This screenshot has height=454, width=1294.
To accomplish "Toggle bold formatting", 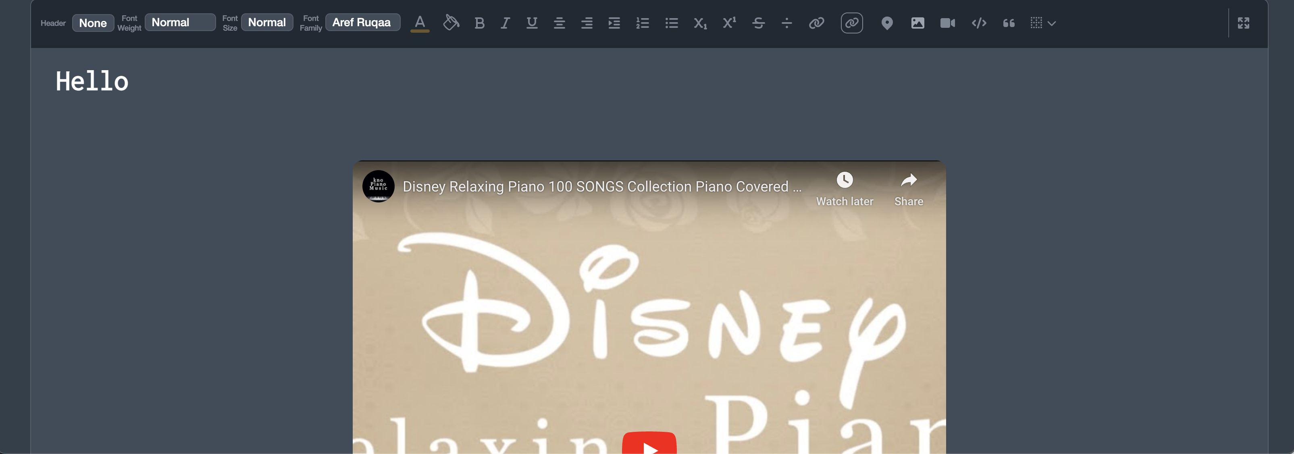I will tap(479, 23).
